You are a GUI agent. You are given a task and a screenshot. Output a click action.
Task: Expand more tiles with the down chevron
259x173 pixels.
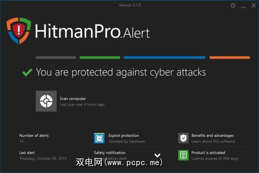[158, 155]
